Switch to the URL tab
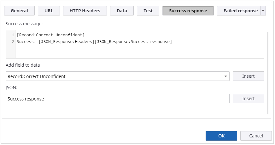 (49, 11)
